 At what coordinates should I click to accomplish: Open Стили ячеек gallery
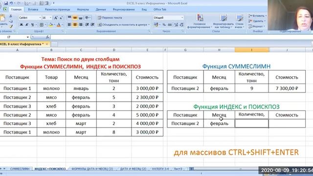coord(239,21)
